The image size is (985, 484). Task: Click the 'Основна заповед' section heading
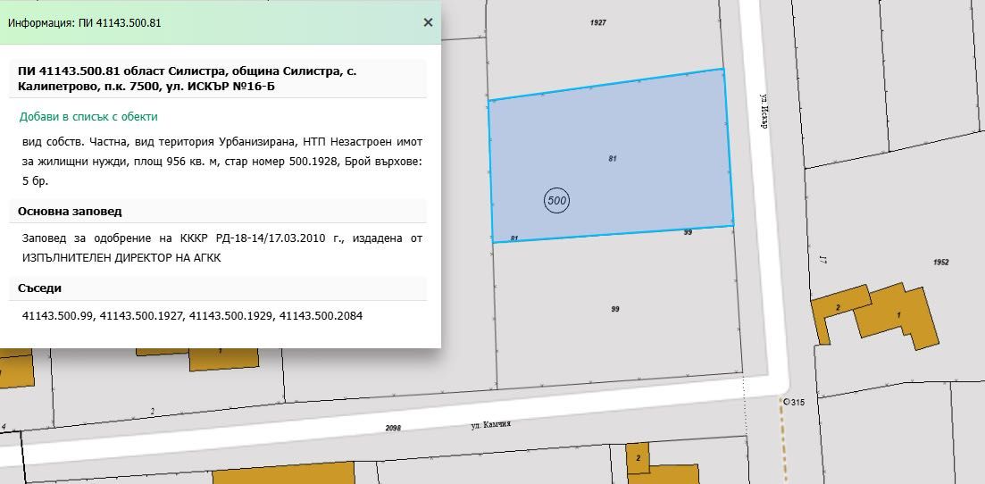click(70, 212)
